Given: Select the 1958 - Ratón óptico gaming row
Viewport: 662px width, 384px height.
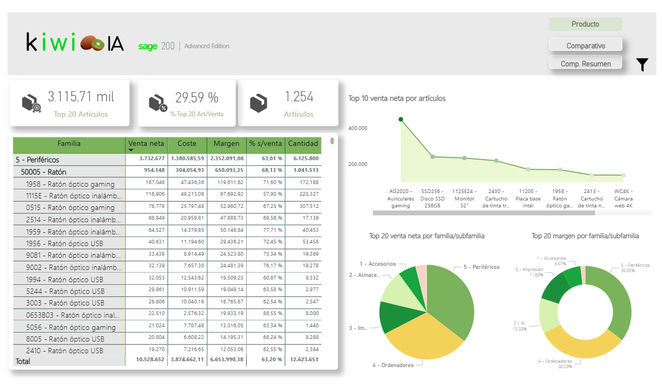Looking at the screenshot, I should coord(70,184).
